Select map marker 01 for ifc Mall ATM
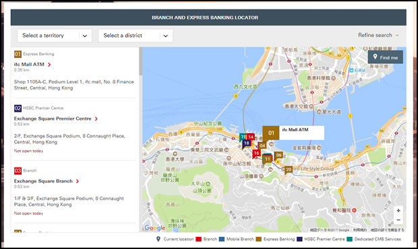Screen dimensions: 418x249 [x=271, y=133]
